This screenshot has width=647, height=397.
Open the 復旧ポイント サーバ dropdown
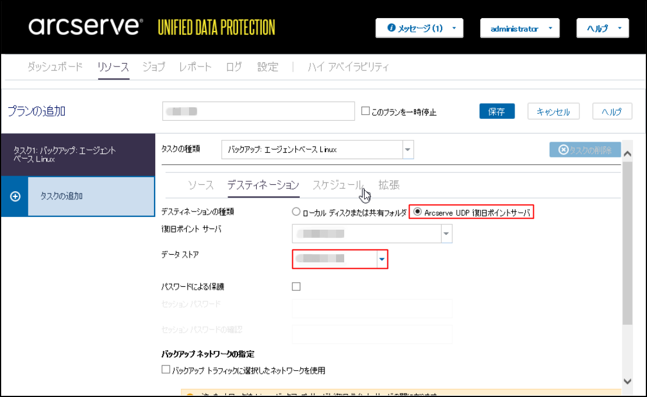click(x=446, y=234)
